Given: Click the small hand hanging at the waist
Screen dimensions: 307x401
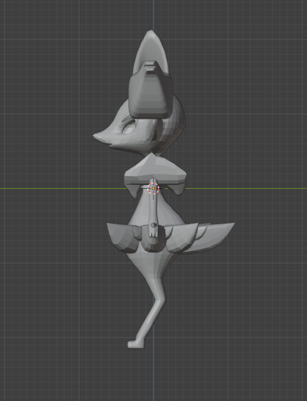Looking at the screenshot, I should point(153,229).
